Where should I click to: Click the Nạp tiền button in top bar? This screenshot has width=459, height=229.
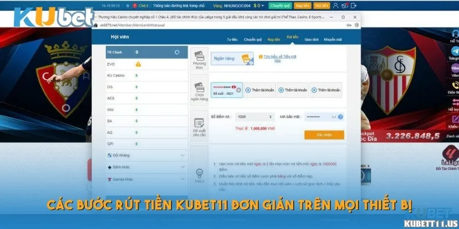coord(302,6)
